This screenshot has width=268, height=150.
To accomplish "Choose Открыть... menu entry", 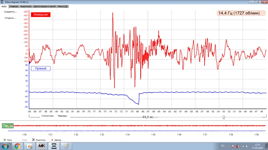I will coord(10,18).
